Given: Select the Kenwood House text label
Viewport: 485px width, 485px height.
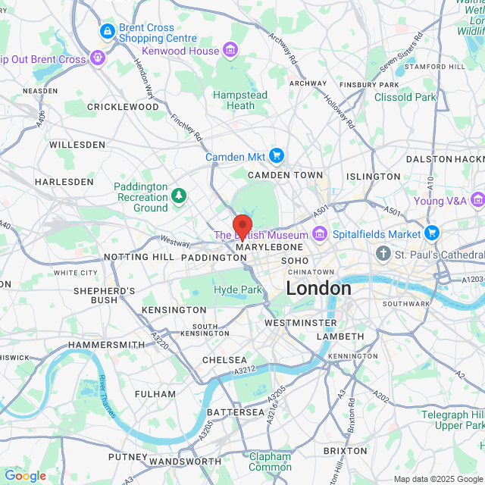Looking at the screenshot, I should click(180, 51).
